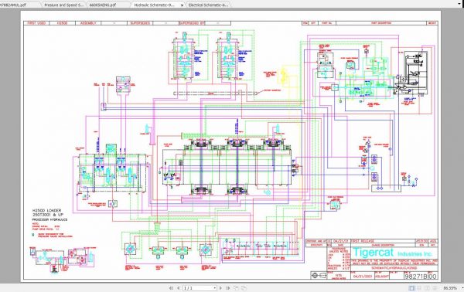Open the zoom level dropdown arrow
Screen dimensions: 464x292
[462, 288]
